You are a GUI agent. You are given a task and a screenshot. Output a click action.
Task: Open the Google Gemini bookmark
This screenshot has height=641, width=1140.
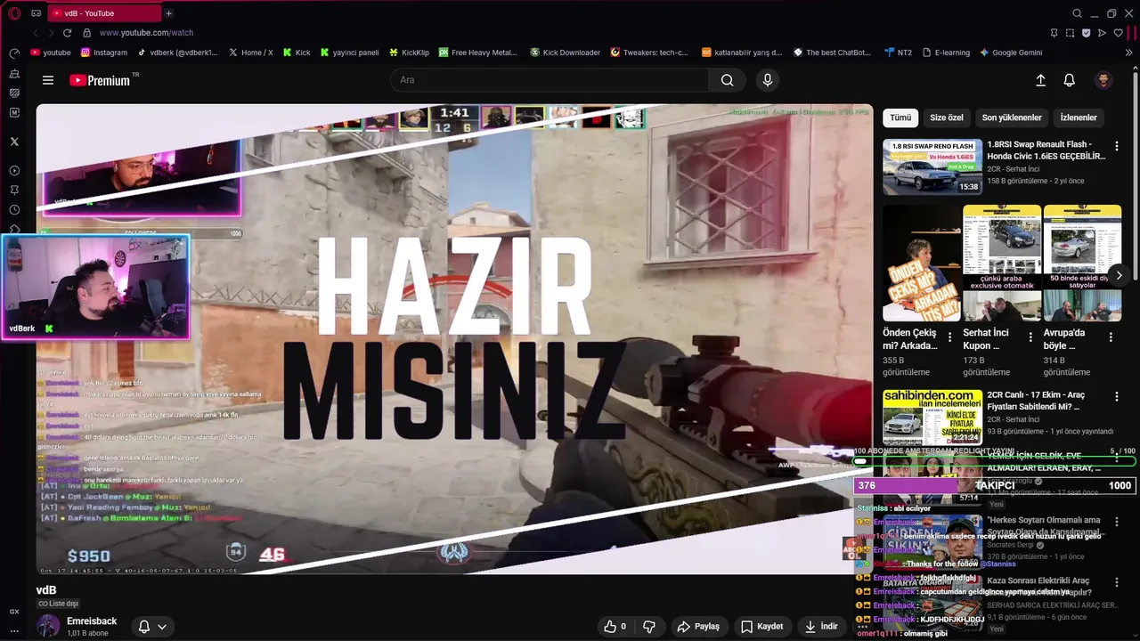1011,53
